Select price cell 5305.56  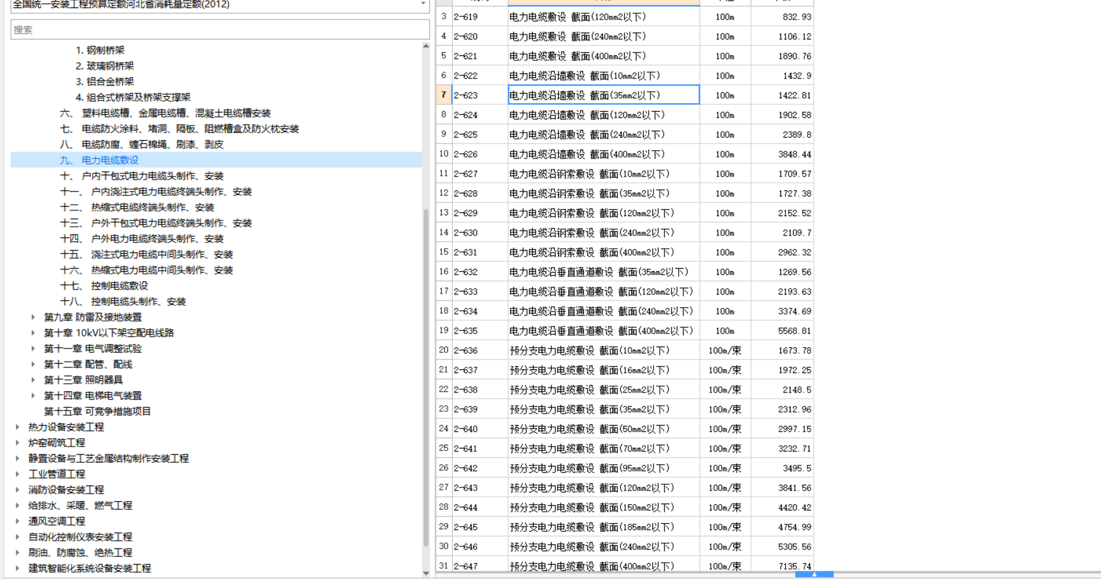pyautogui.click(x=782, y=546)
